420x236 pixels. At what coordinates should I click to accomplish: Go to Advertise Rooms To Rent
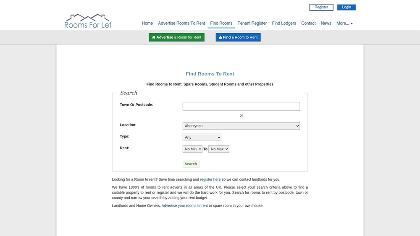pyautogui.click(x=181, y=23)
